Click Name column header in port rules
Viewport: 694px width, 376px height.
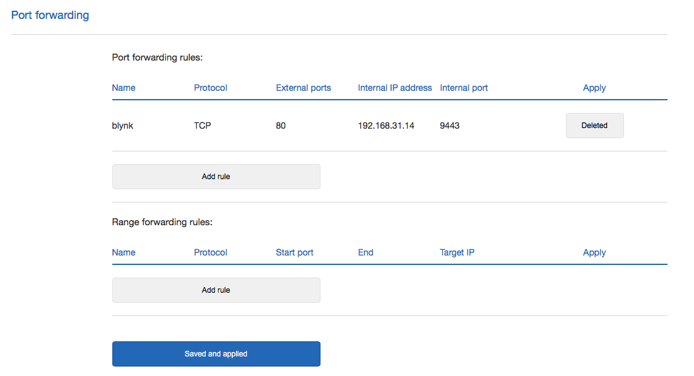pyautogui.click(x=124, y=88)
